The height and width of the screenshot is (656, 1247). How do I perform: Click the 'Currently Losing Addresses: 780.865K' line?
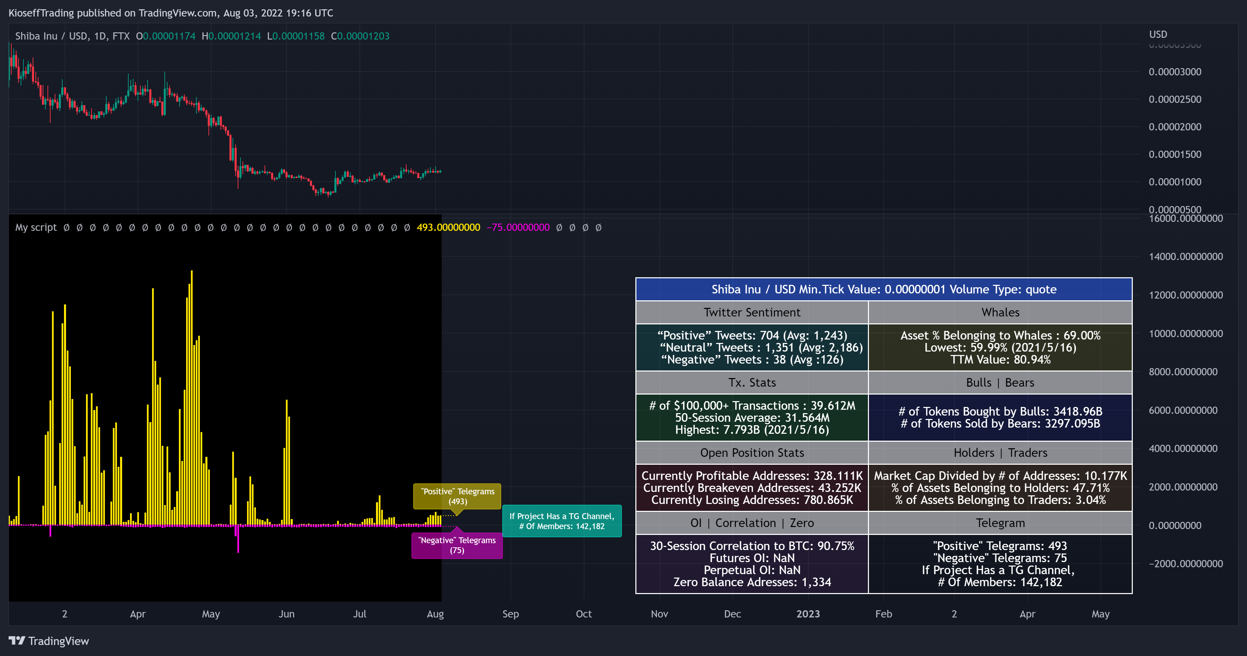click(752, 499)
